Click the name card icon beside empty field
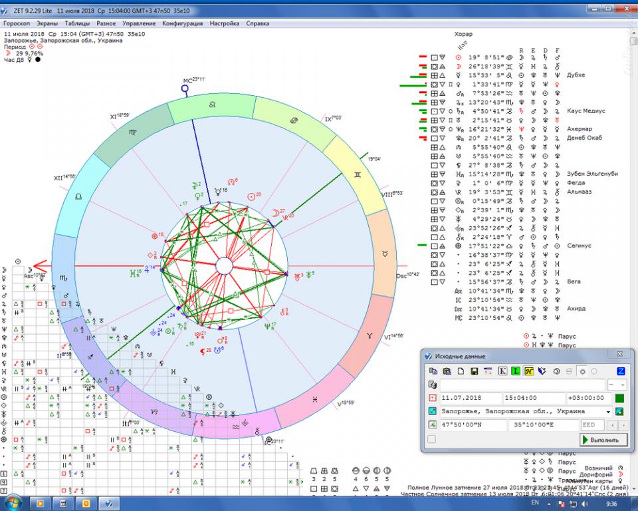 [433, 385]
